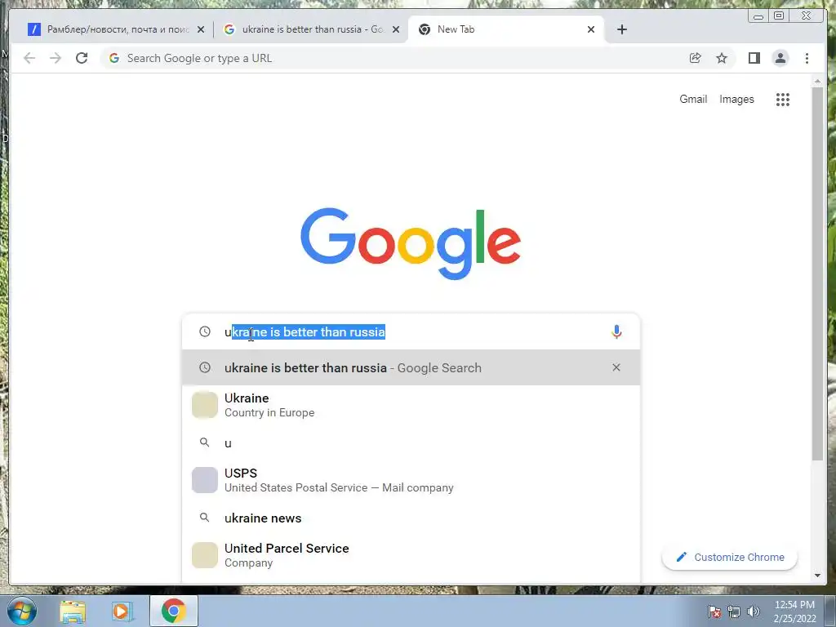Click the Ukraine suggestion thumbnail
Image resolution: width=836 pixels, height=627 pixels.
click(205, 405)
